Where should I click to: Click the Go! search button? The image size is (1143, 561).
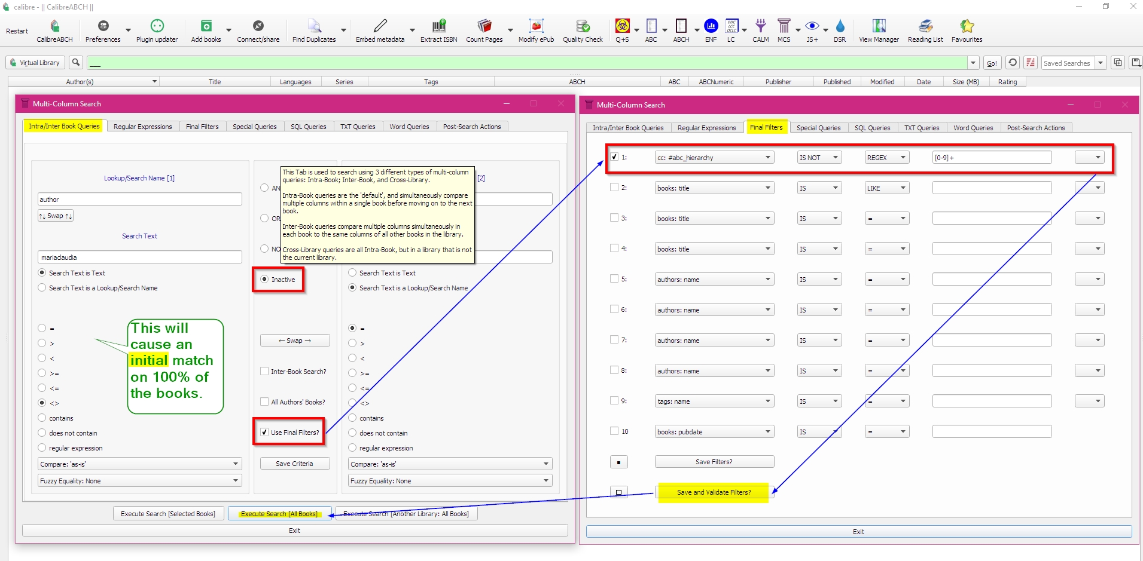pos(992,63)
